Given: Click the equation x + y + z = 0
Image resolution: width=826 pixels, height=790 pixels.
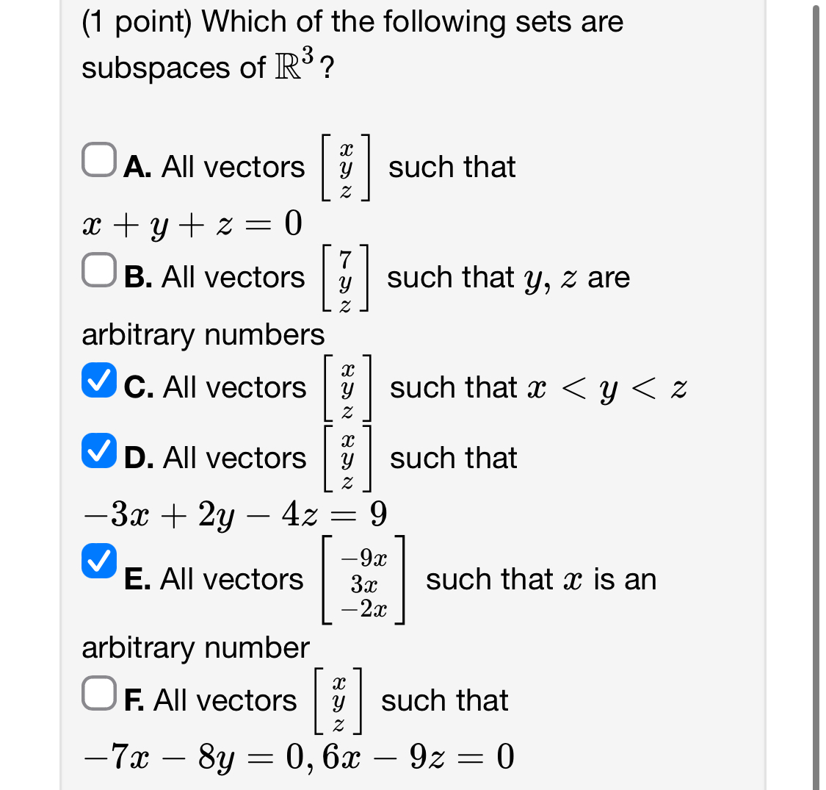Looking at the screenshot, I should pos(191,224).
